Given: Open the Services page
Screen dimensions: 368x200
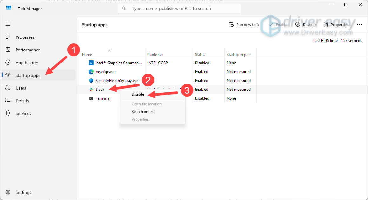Looking at the screenshot, I should 23,113.
